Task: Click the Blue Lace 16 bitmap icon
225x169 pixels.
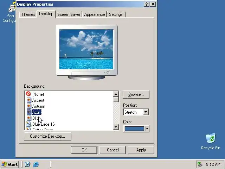Action: [x=28, y=124]
